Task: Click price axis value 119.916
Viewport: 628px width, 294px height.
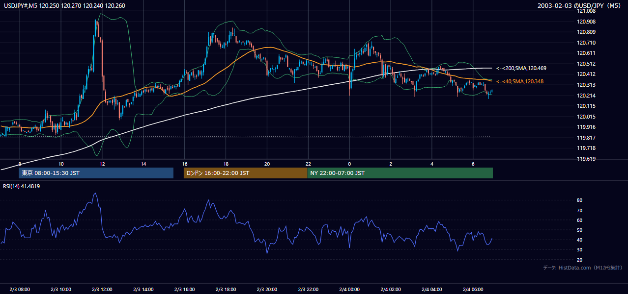Action: pos(587,127)
